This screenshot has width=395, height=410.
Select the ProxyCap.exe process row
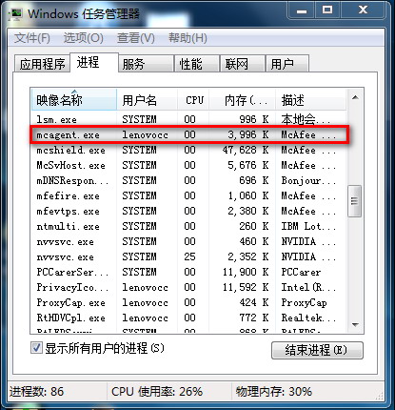[x=189, y=302]
